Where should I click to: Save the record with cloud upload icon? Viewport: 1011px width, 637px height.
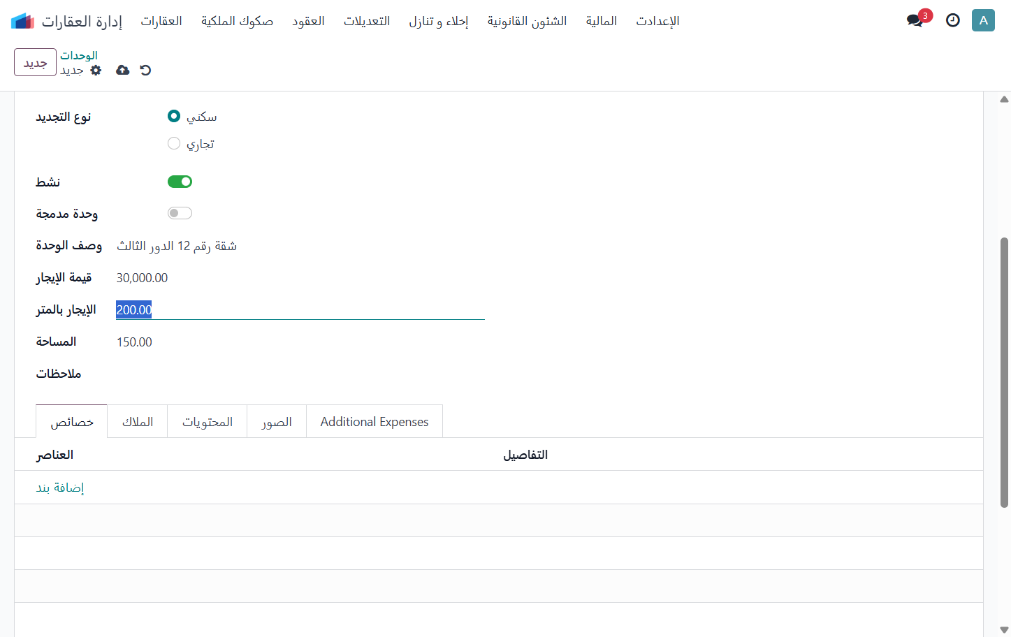tap(122, 70)
